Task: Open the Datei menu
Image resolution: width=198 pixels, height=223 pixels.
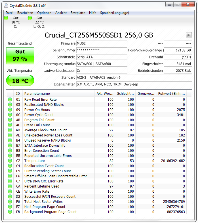Action: click(x=9, y=13)
